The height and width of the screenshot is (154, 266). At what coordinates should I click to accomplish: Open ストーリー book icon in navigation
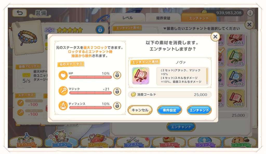(97, 141)
